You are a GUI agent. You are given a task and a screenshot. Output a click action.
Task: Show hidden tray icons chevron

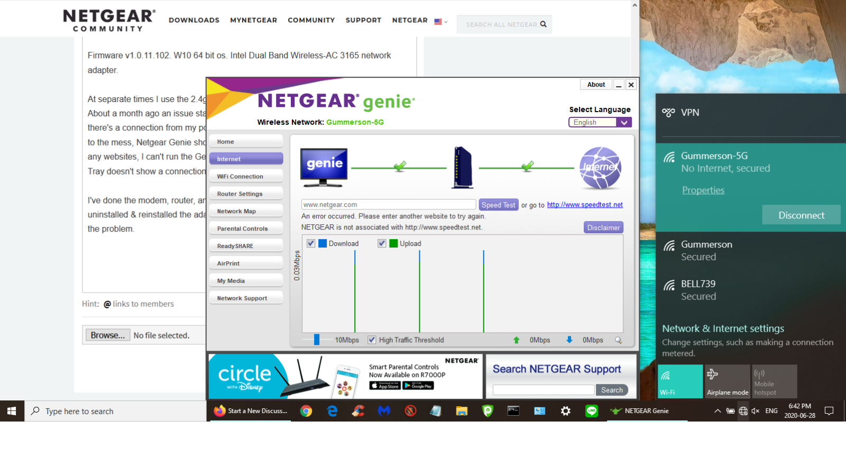(718, 411)
